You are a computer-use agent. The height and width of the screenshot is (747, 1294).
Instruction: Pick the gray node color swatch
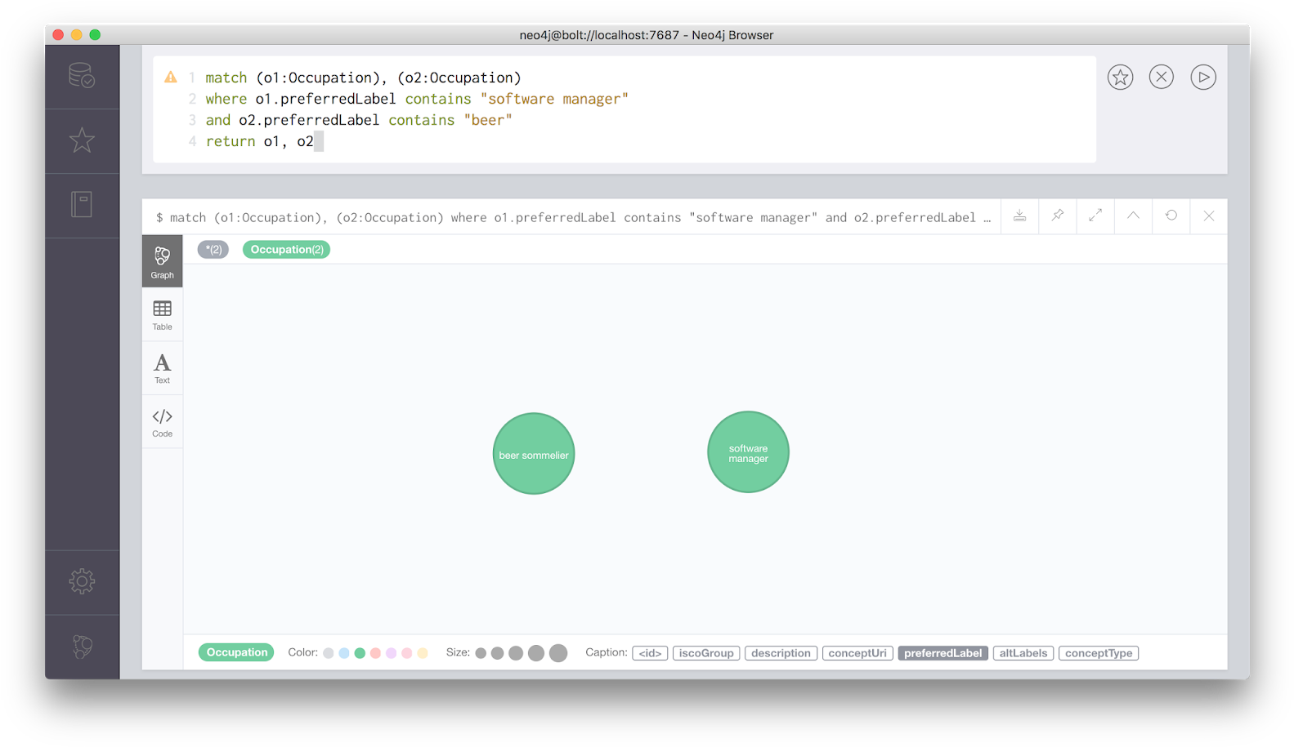pos(329,653)
